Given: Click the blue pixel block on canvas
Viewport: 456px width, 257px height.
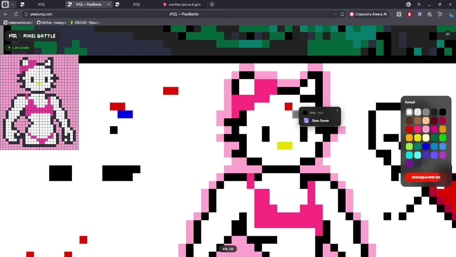Looking at the screenshot, I should 125,114.
